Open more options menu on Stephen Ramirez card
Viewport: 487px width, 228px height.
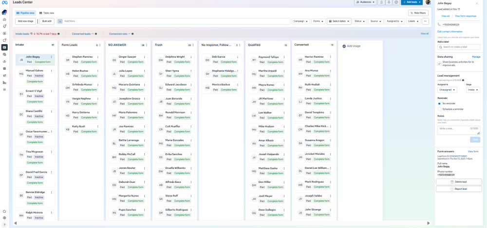98,57
